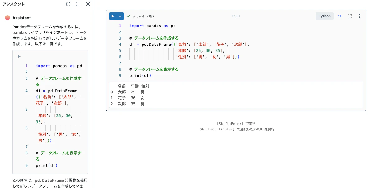Close the assistant panel
This screenshot has width=374, height=188.
tap(88, 4)
